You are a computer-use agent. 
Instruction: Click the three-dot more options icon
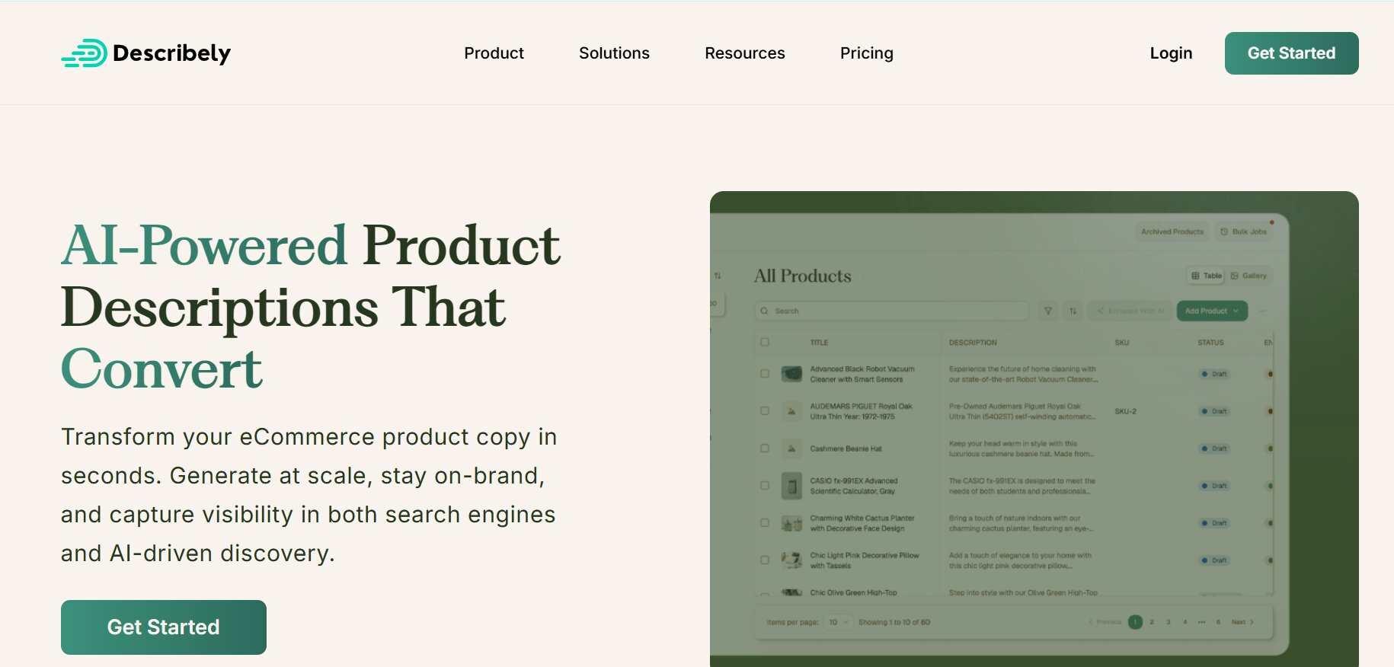1262,311
